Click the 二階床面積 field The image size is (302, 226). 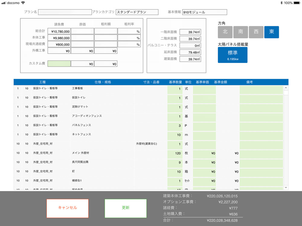click(x=190, y=39)
